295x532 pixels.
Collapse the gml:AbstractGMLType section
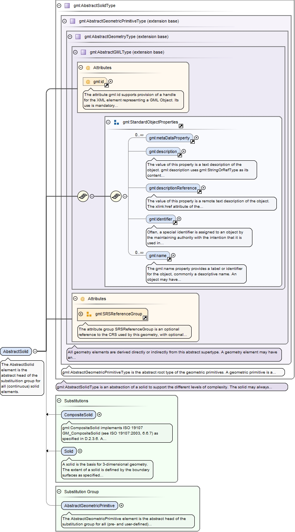pyautogui.click(x=75, y=52)
